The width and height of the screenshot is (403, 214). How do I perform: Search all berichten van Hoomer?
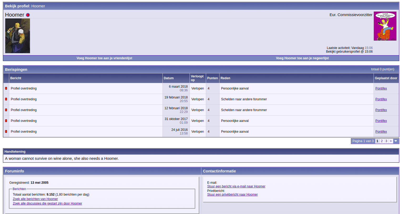point(35,199)
